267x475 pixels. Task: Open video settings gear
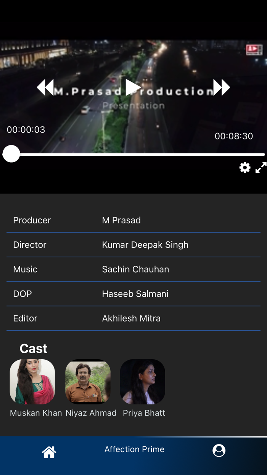tap(245, 168)
